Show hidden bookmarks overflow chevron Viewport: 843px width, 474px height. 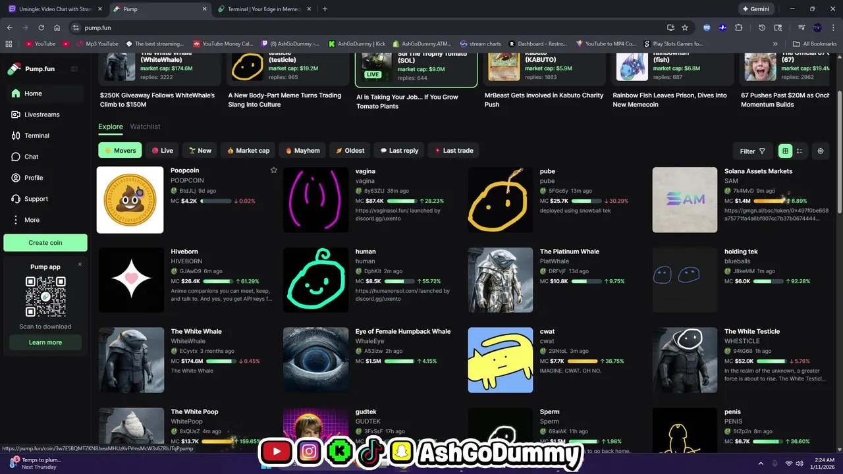click(775, 44)
